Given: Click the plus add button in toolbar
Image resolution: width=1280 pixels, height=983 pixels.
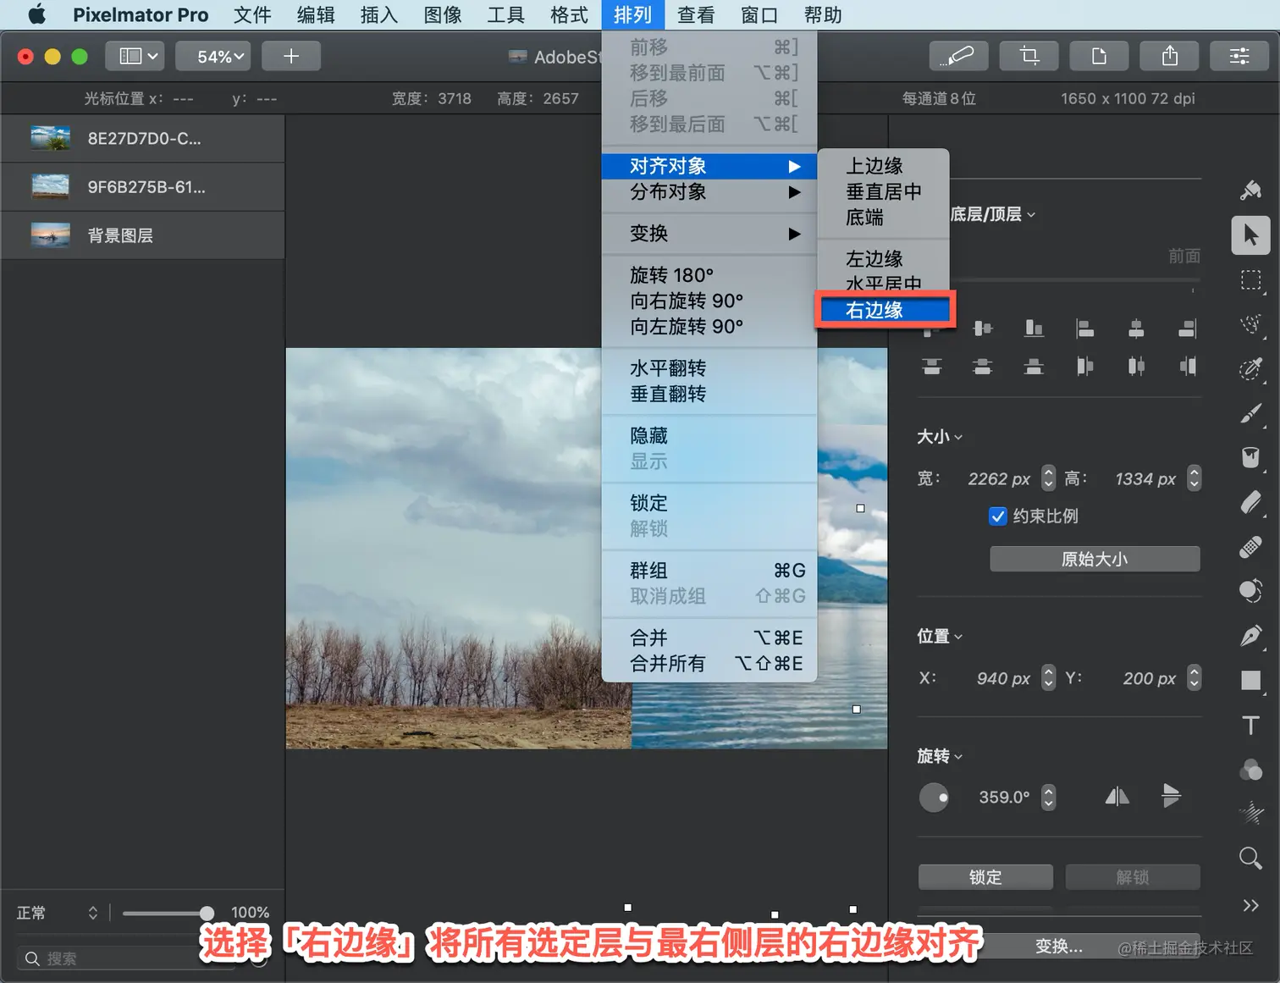Looking at the screenshot, I should point(291,56).
